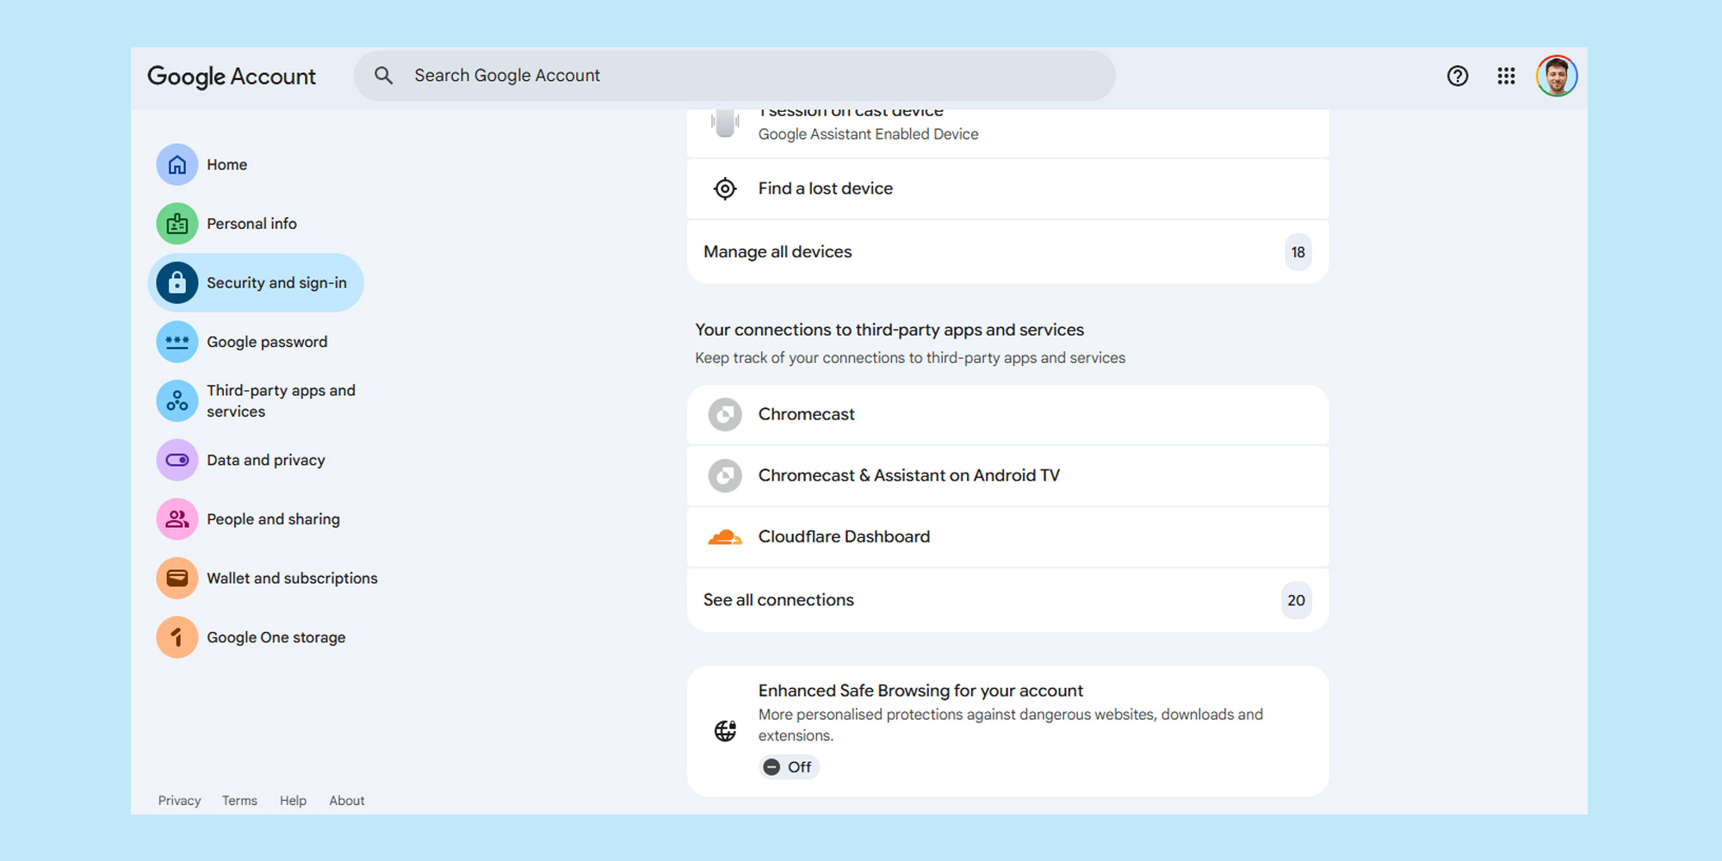
Task: Focus the Search Google Account field
Action: [734, 76]
